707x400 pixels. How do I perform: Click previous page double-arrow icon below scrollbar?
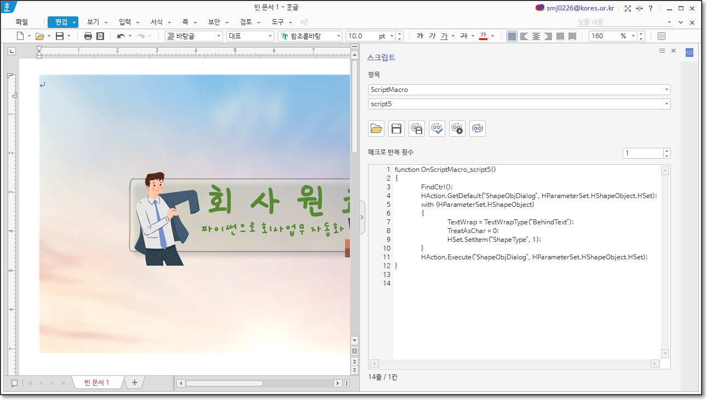click(x=354, y=362)
